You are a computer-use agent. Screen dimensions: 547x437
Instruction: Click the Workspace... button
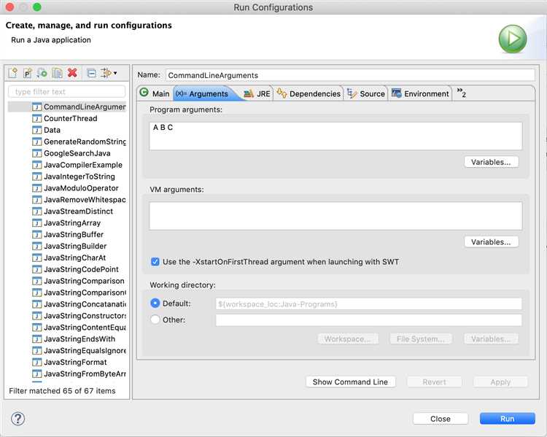click(348, 339)
